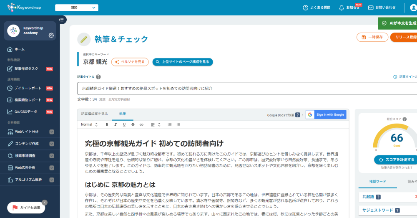Click the AIが本文を生成 notification
The image size is (417, 218).
click(397, 23)
